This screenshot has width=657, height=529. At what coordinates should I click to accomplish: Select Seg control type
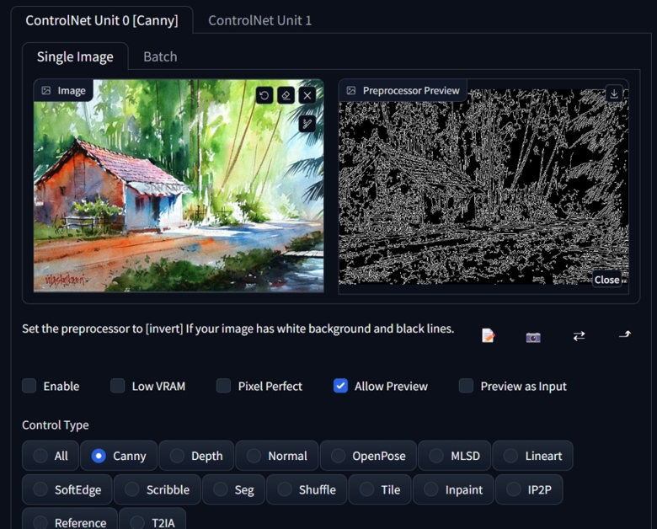pyautogui.click(x=233, y=489)
